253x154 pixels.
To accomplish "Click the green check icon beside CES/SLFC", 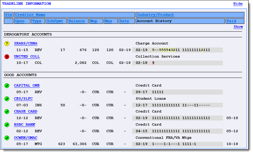I will coord(7,98).
